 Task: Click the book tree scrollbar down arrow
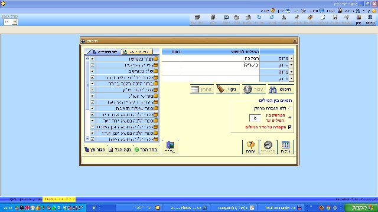pyautogui.click(x=87, y=138)
